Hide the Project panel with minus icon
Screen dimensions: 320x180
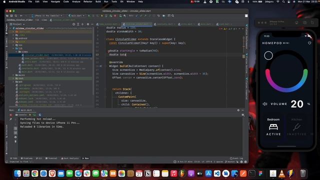pos(92,24)
